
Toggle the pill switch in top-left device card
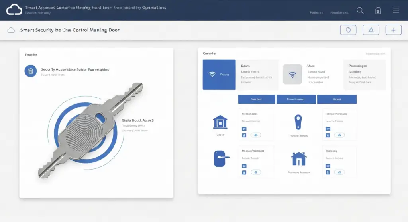click(x=256, y=135)
